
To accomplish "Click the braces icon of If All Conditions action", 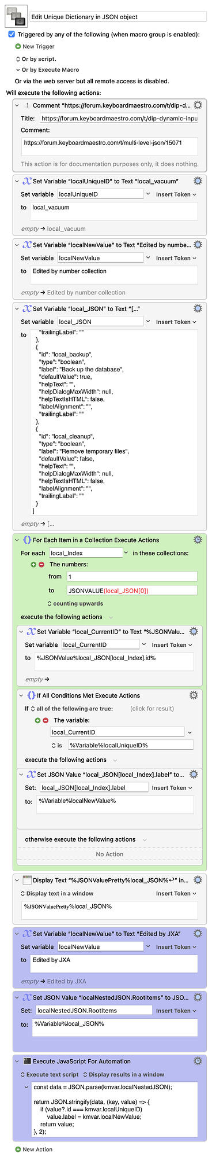I will (x=31, y=695).
